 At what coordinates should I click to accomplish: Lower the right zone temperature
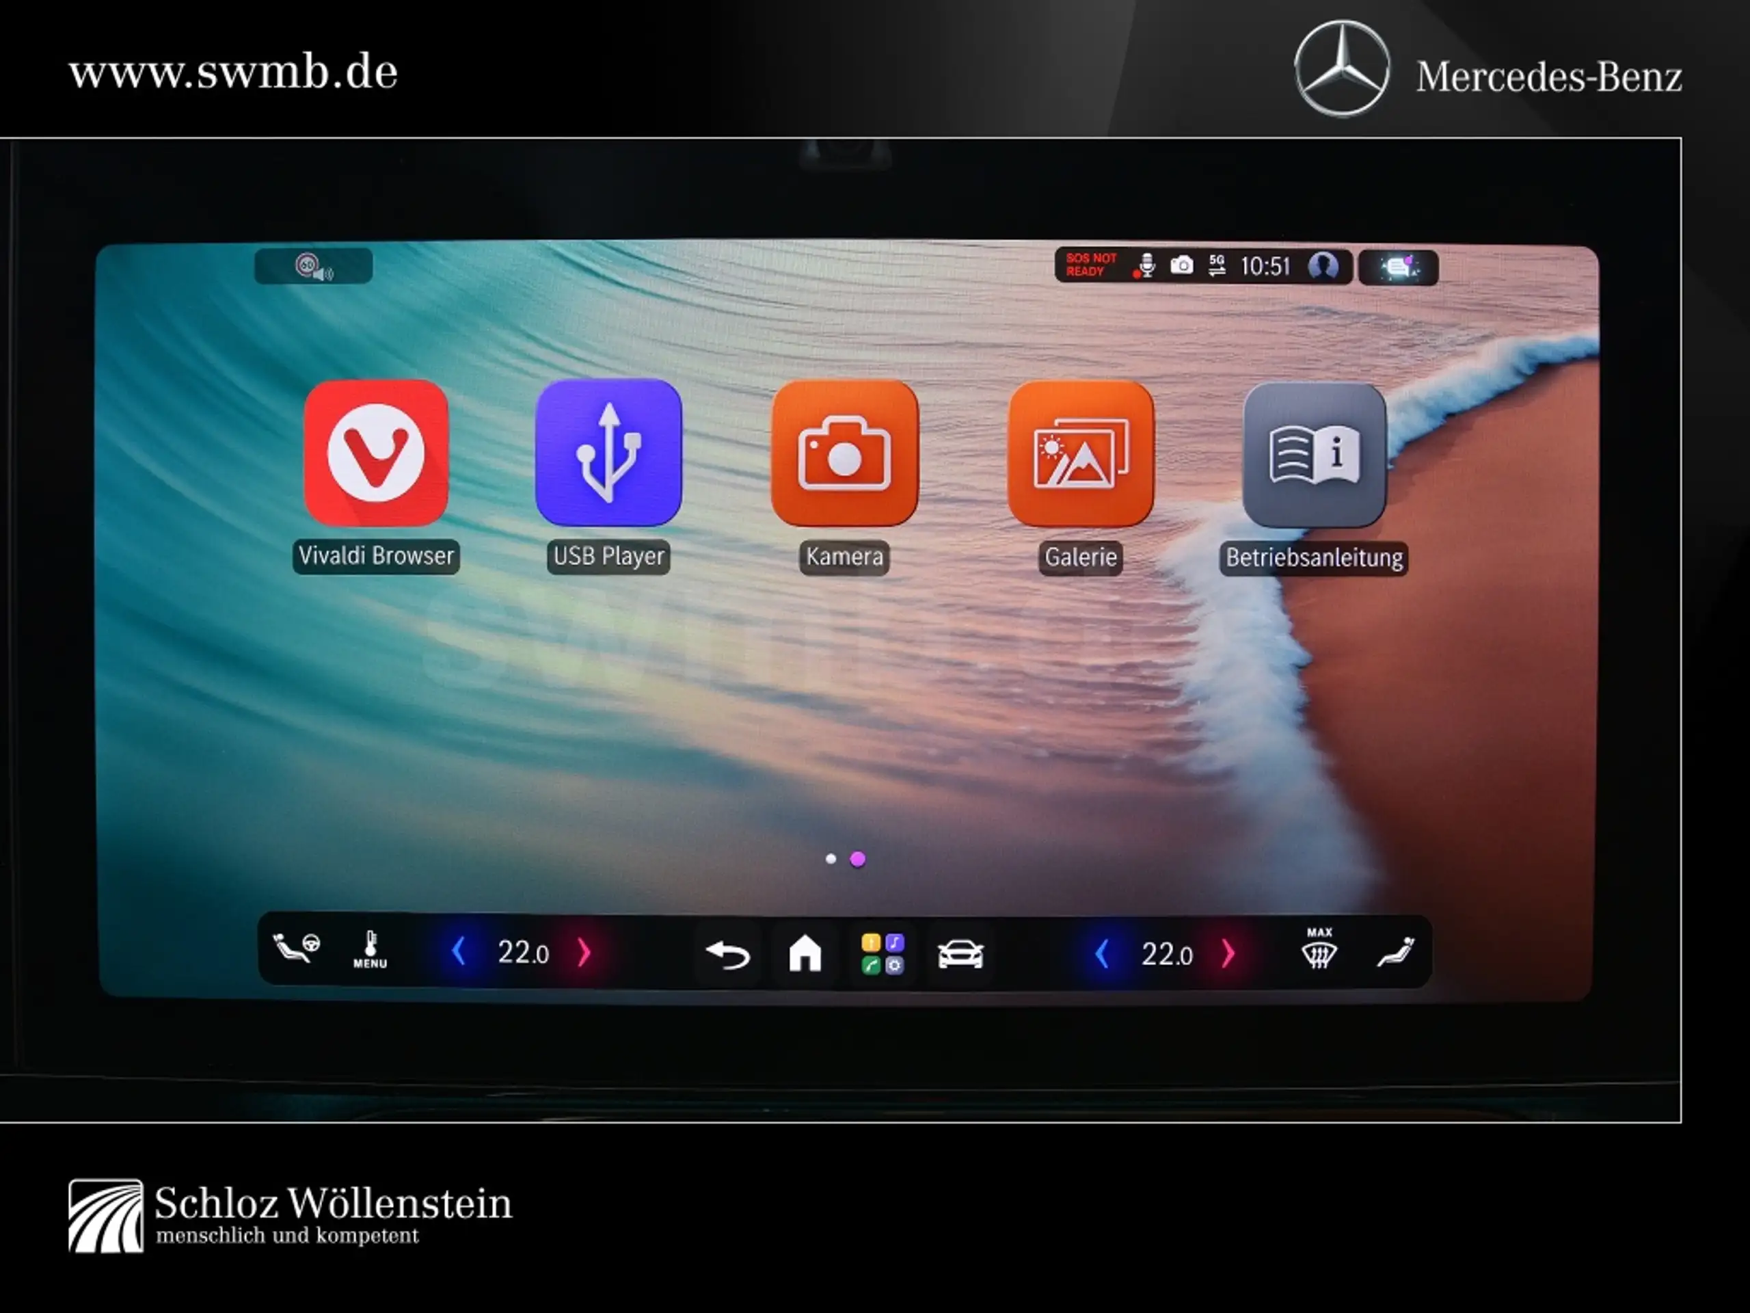(1101, 954)
